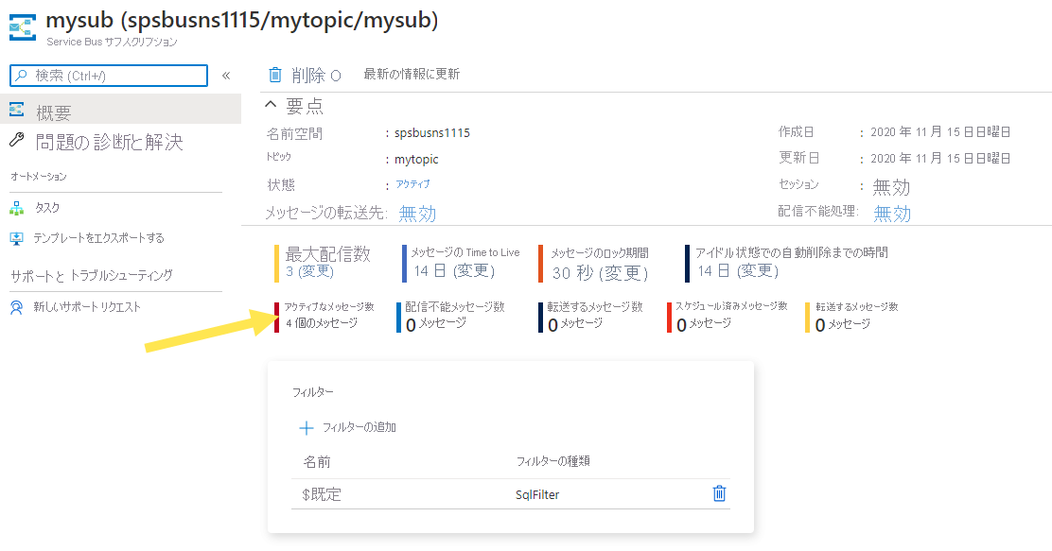Click the SqlFilter cell
This screenshot has width=1052, height=551.
[537, 494]
